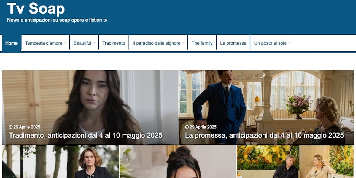Open article La promessa, anticipazioni dal 4 al 10 maggio
Screen dimensions: 356x178
point(265,135)
